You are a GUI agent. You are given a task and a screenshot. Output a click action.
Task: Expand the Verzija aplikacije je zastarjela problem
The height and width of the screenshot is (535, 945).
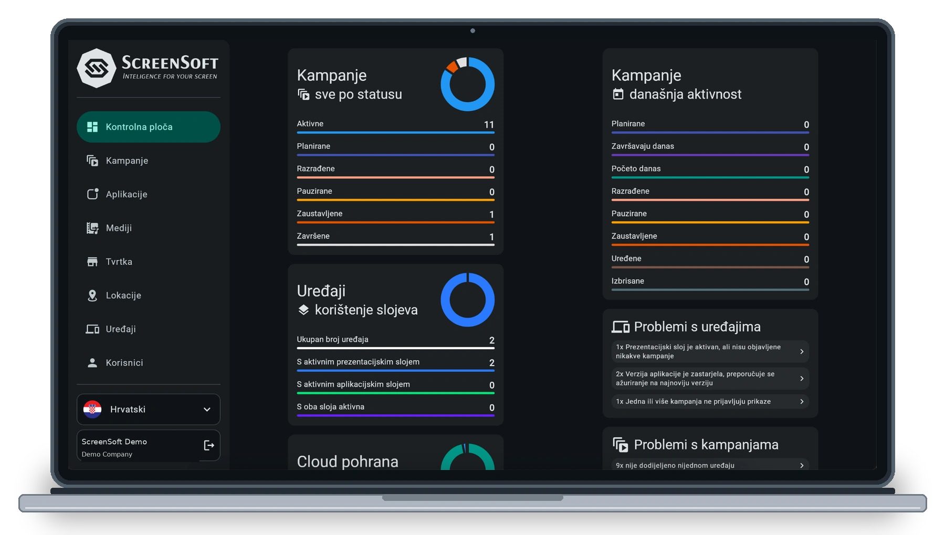coord(710,378)
